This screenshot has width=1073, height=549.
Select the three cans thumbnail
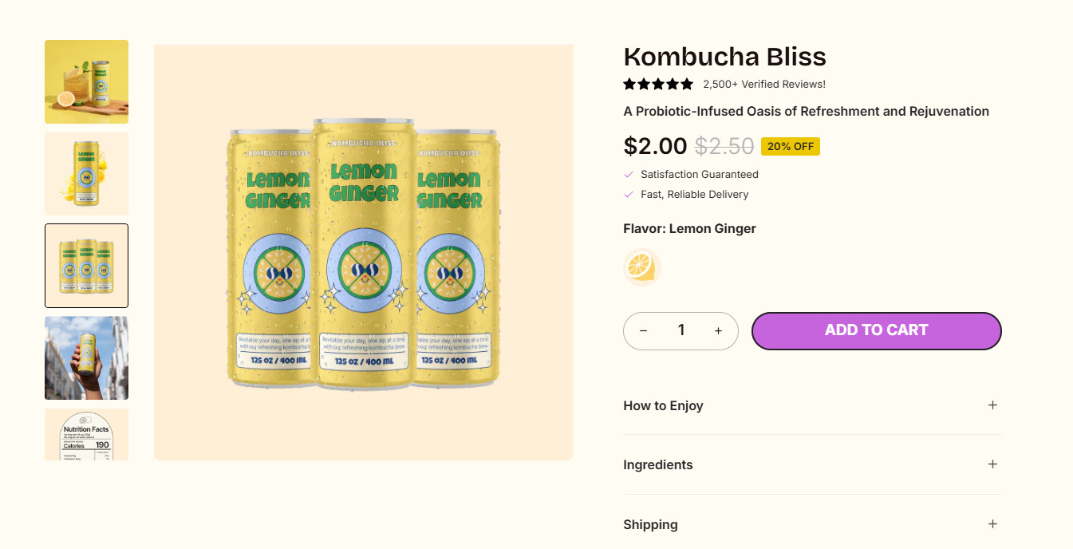pos(86,266)
